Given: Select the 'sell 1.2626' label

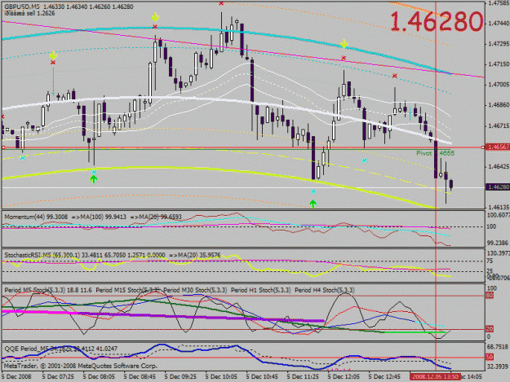Looking at the screenshot, I should [42, 13].
